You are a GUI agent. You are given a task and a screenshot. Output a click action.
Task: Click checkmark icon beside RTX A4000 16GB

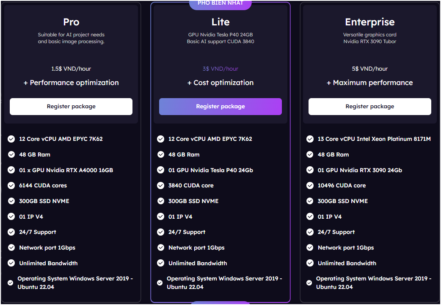point(11,170)
